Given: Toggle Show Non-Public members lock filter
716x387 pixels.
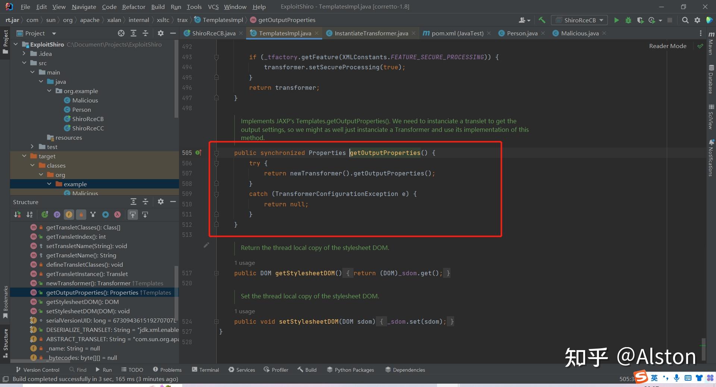Looking at the screenshot, I should pos(81,215).
